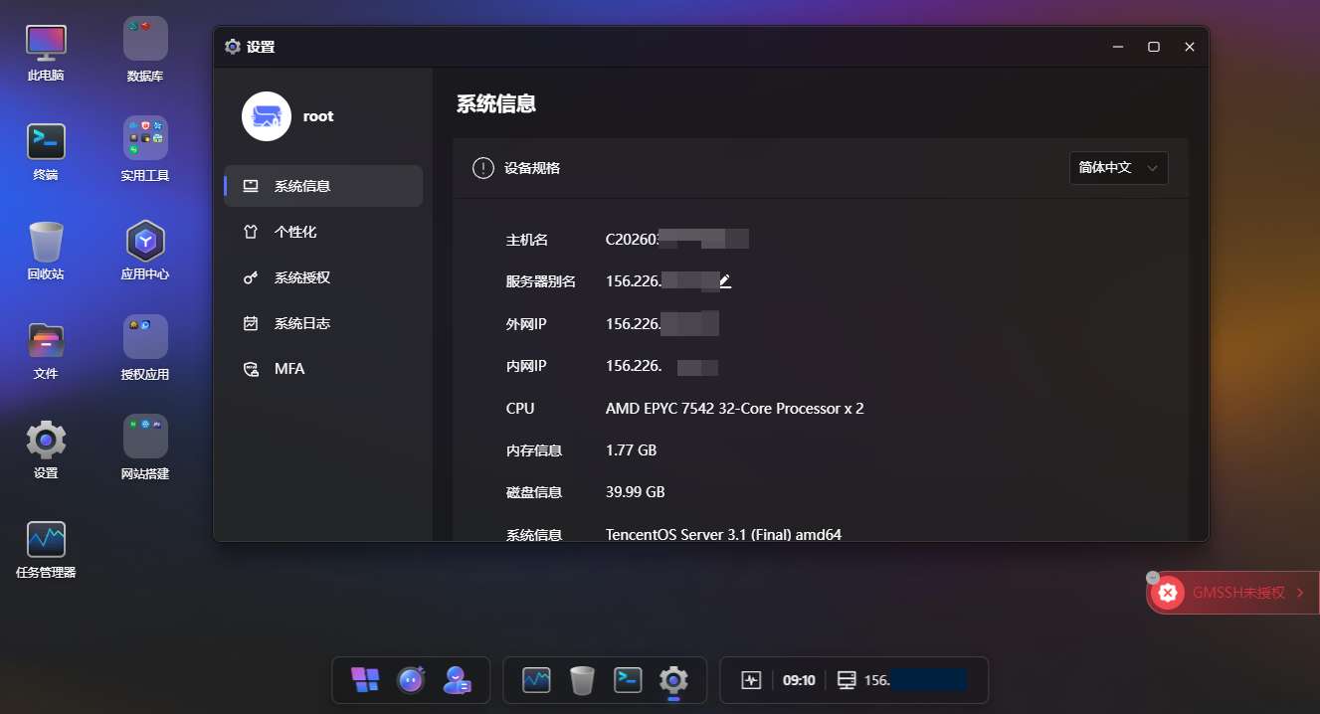Click the activity monitor pulse icon in dock
The width and height of the screenshot is (1320, 714).
[751, 680]
